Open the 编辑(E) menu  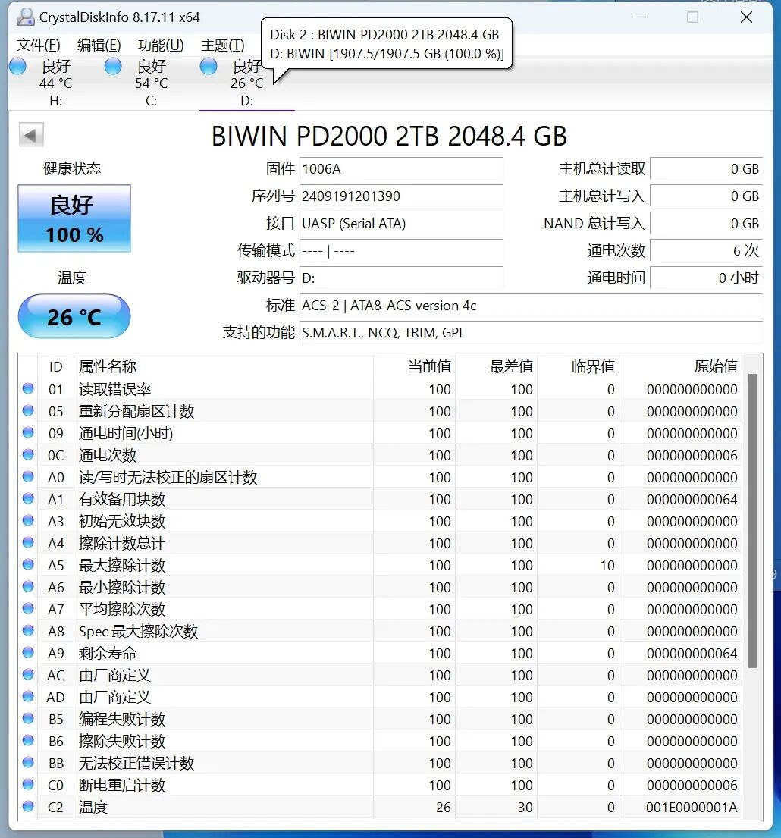[x=98, y=45]
